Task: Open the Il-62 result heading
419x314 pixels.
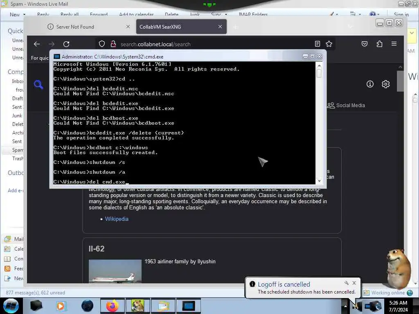Action: pos(97,249)
